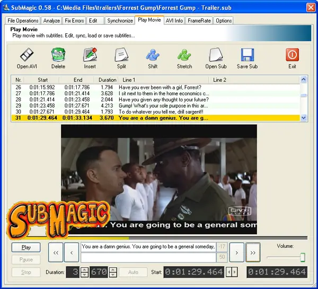
Task: Click the Start time field 0:01:29.464
Action: tap(194, 272)
